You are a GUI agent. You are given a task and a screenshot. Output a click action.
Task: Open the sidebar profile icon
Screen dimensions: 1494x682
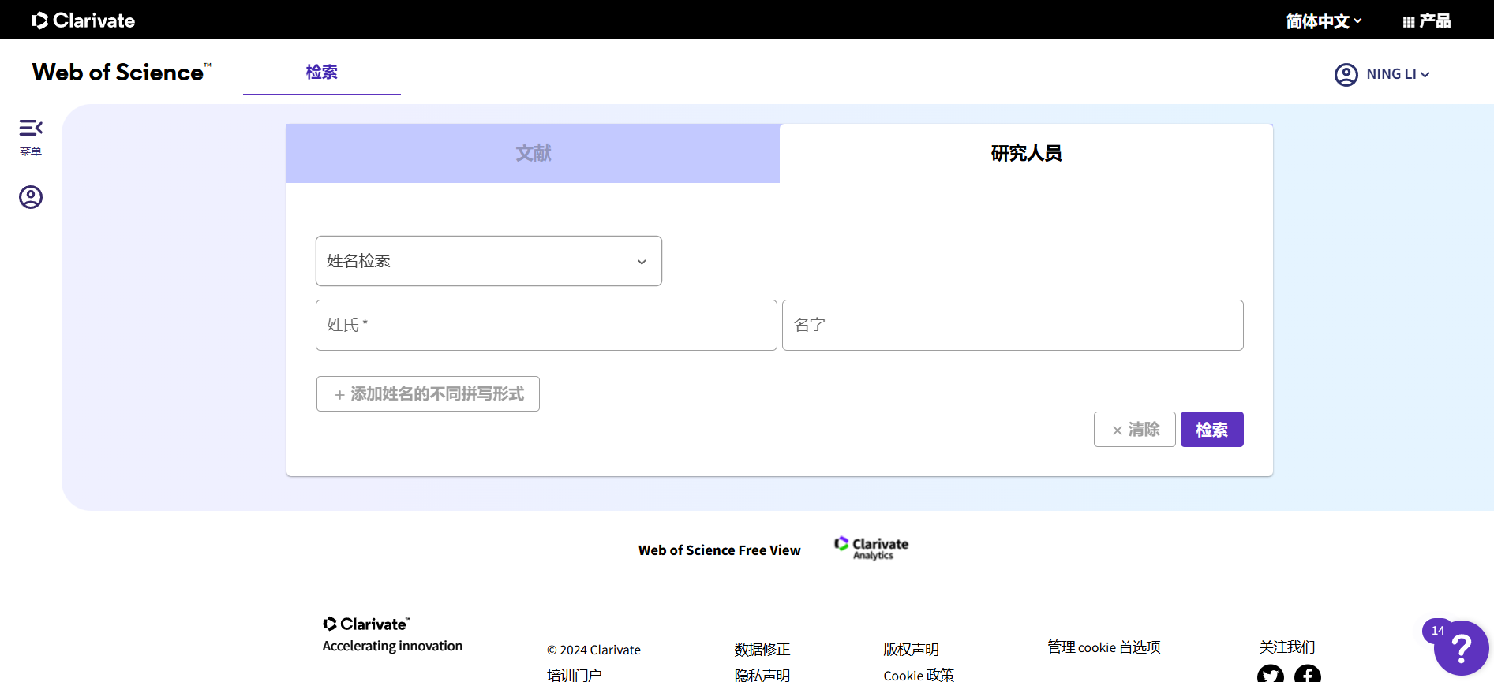tap(31, 197)
